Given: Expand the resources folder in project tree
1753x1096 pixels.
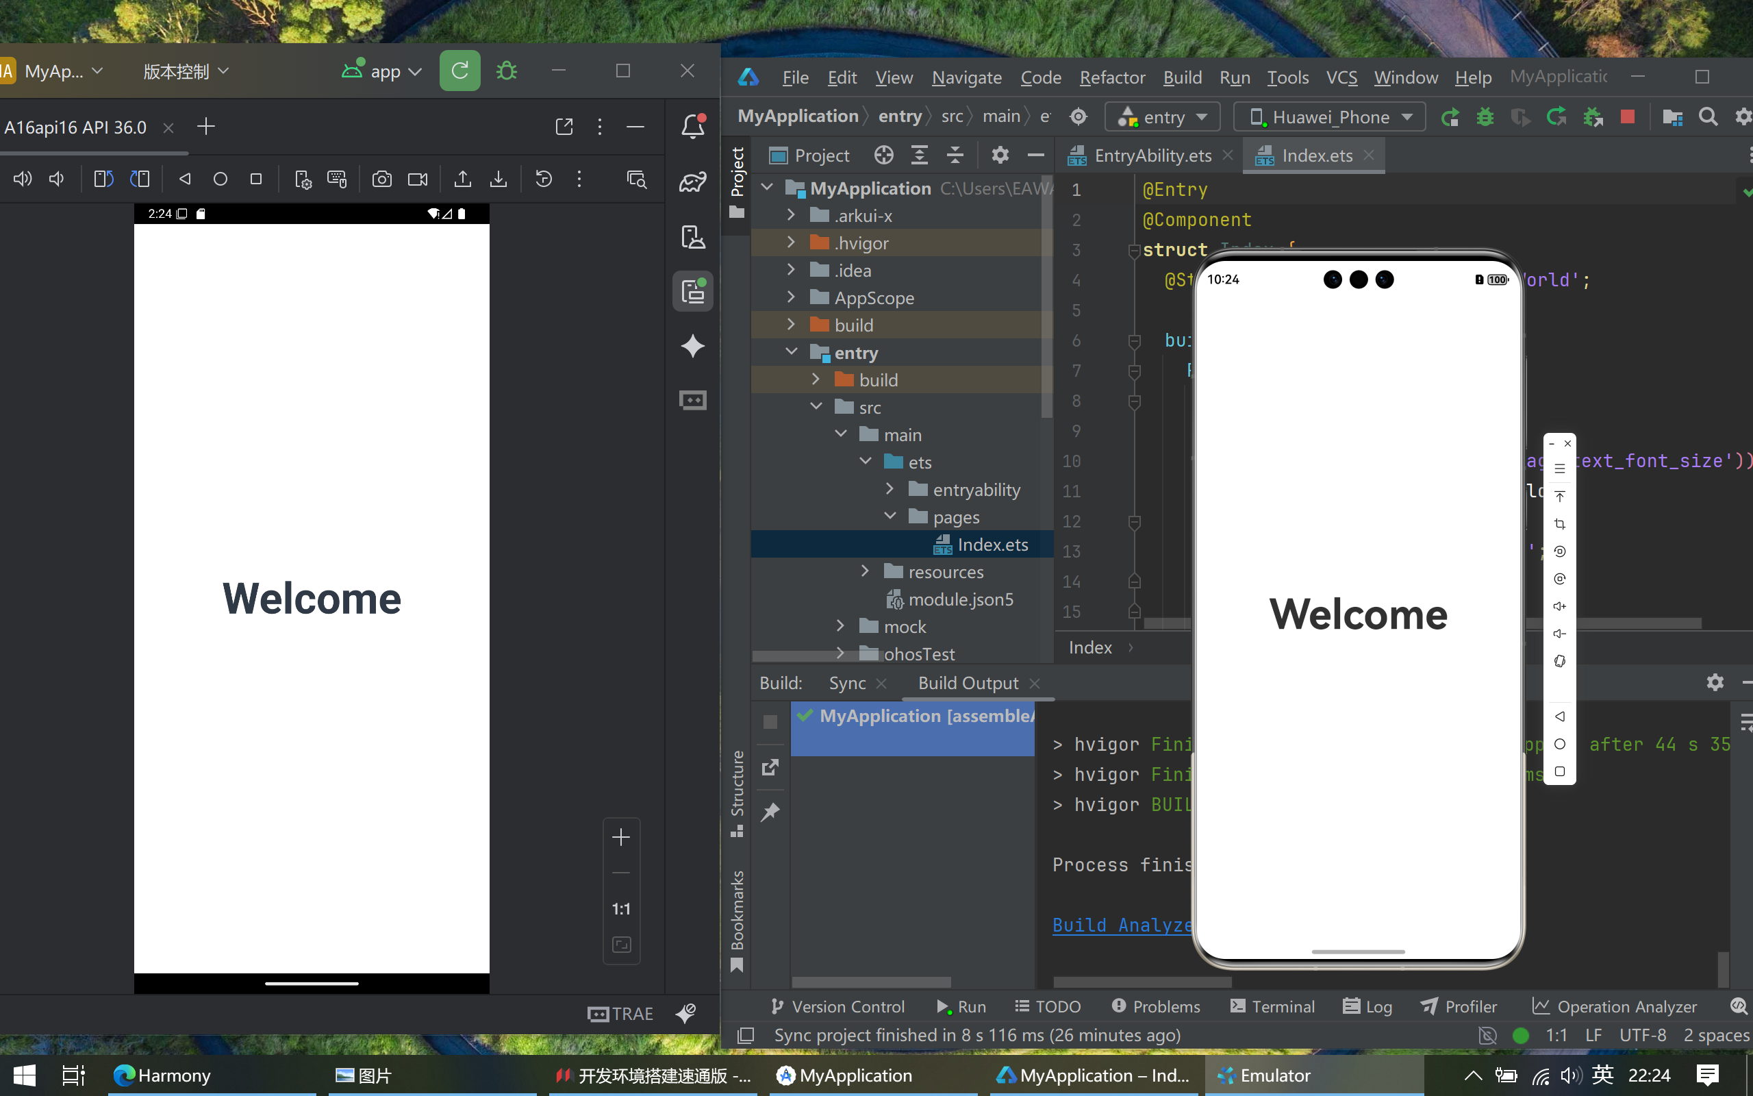Looking at the screenshot, I should click(x=865, y=571).
